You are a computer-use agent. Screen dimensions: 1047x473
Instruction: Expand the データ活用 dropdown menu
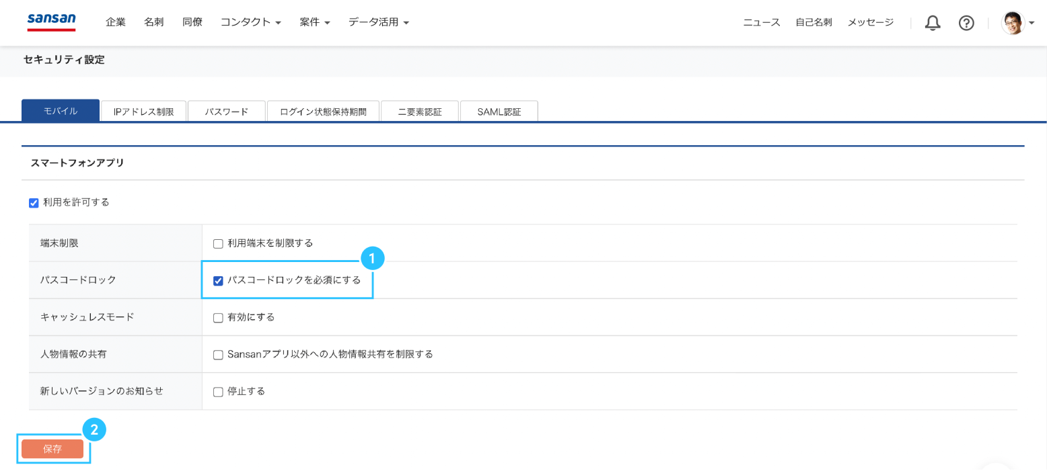tap(379, 22)
